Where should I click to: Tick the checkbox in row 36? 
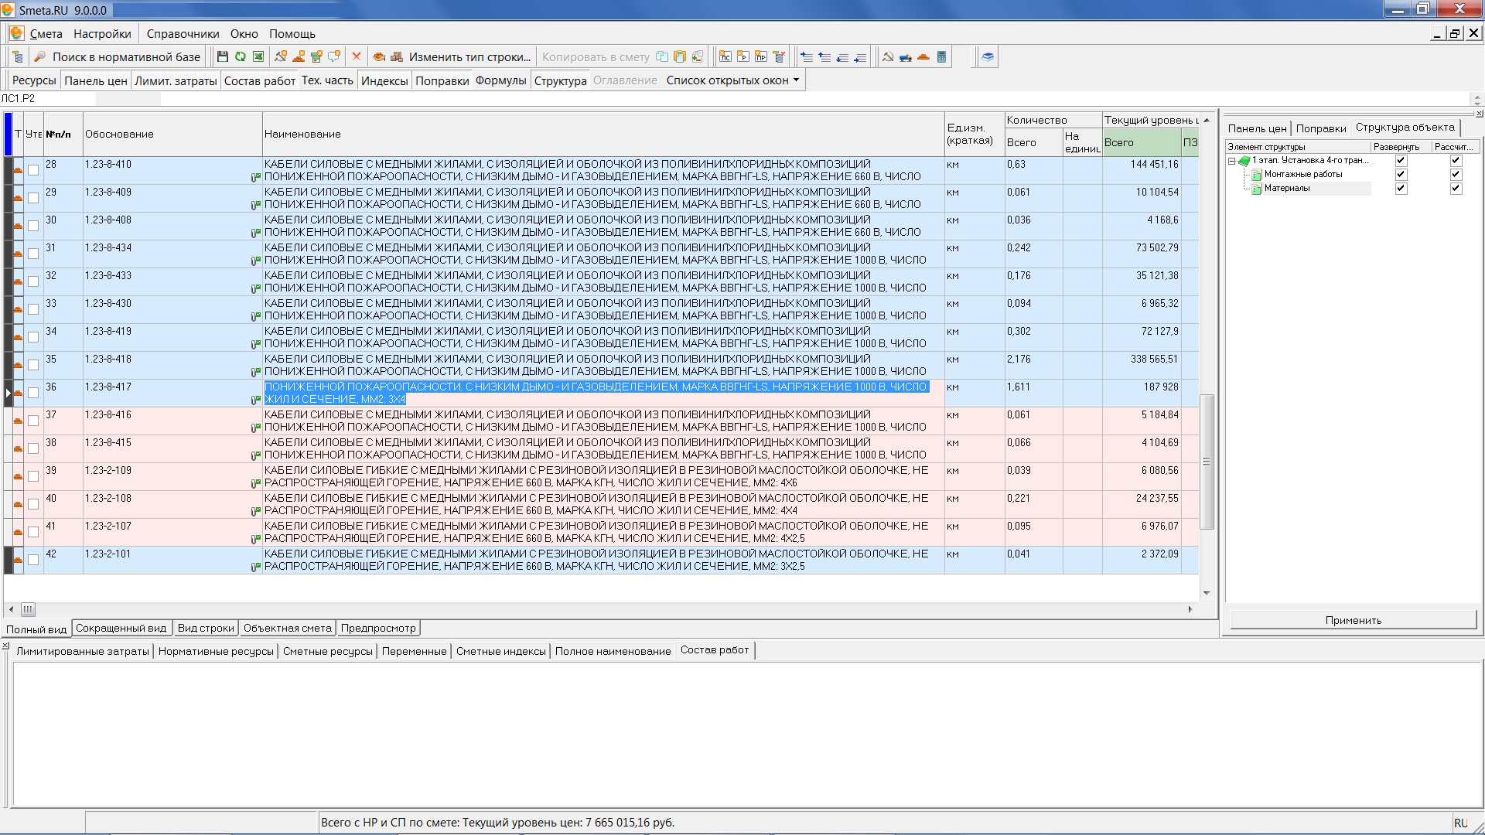point(33,393)
